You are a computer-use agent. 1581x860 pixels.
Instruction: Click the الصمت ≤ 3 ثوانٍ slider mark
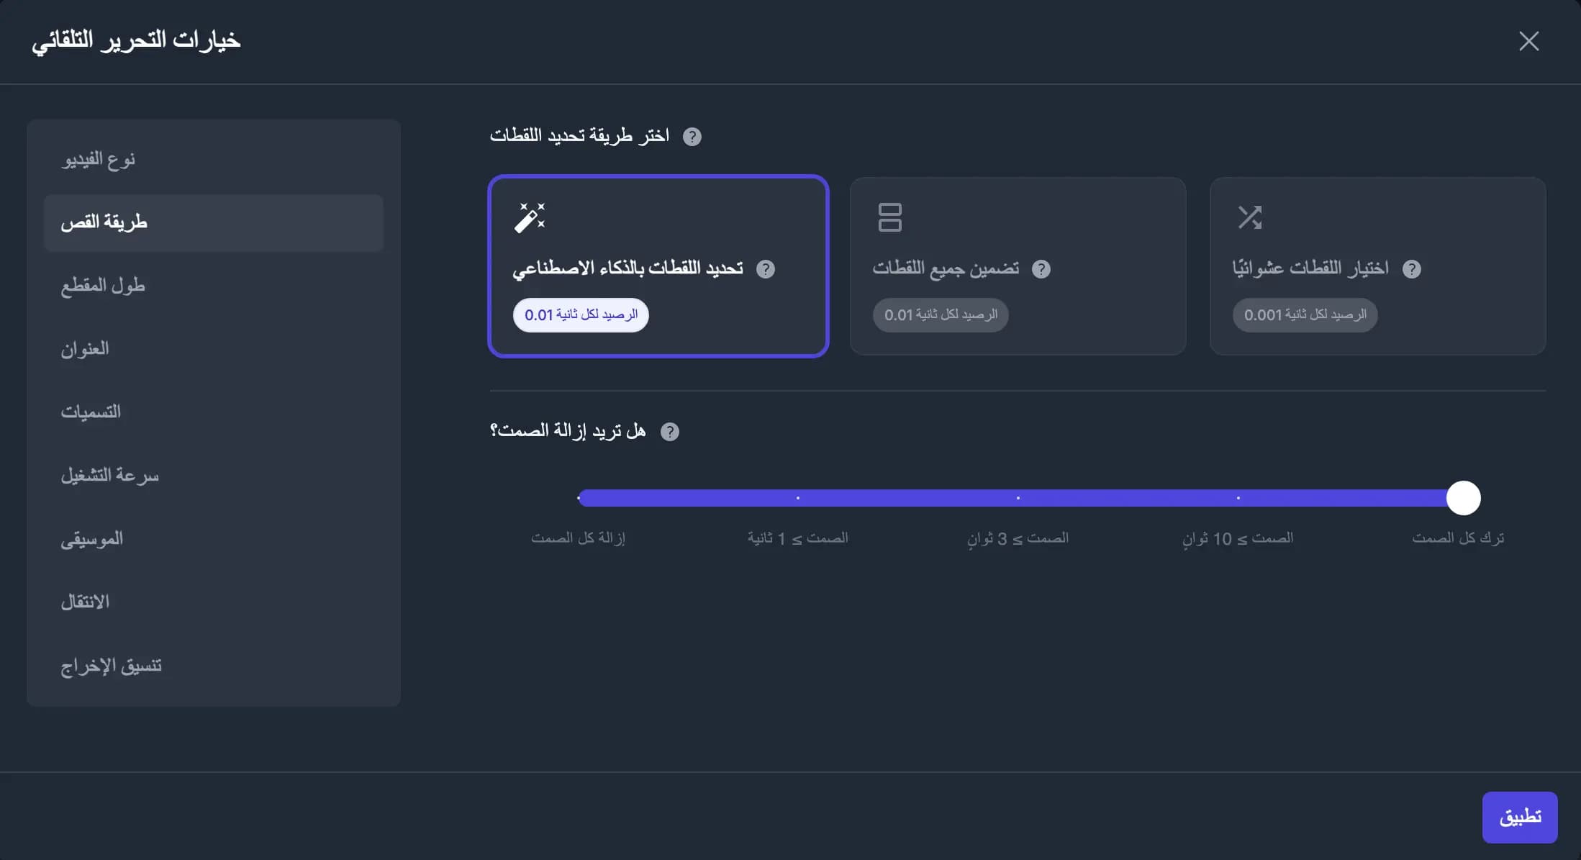pyautogui.click(x=1018, y=497)
